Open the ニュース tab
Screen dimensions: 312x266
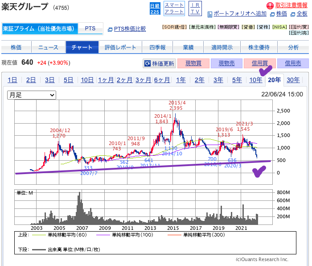pos(48,47)
